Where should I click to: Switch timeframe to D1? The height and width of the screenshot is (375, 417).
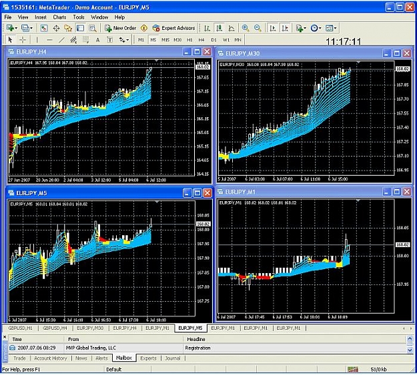[214, 40]
